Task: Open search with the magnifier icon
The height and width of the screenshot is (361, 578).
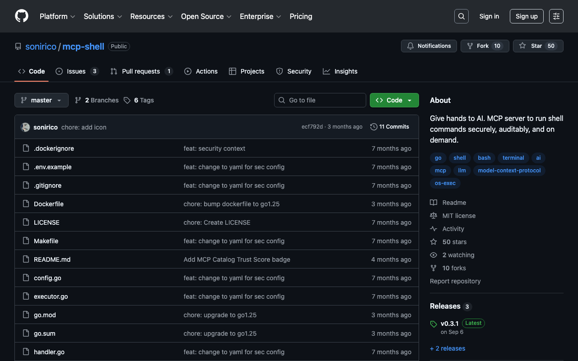Action: pyautogui.click(x=461, y=16)
